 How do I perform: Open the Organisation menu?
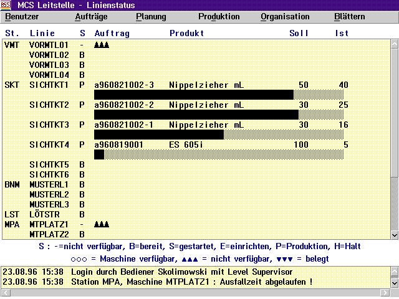pyautogui.click(x=285, y=17)
